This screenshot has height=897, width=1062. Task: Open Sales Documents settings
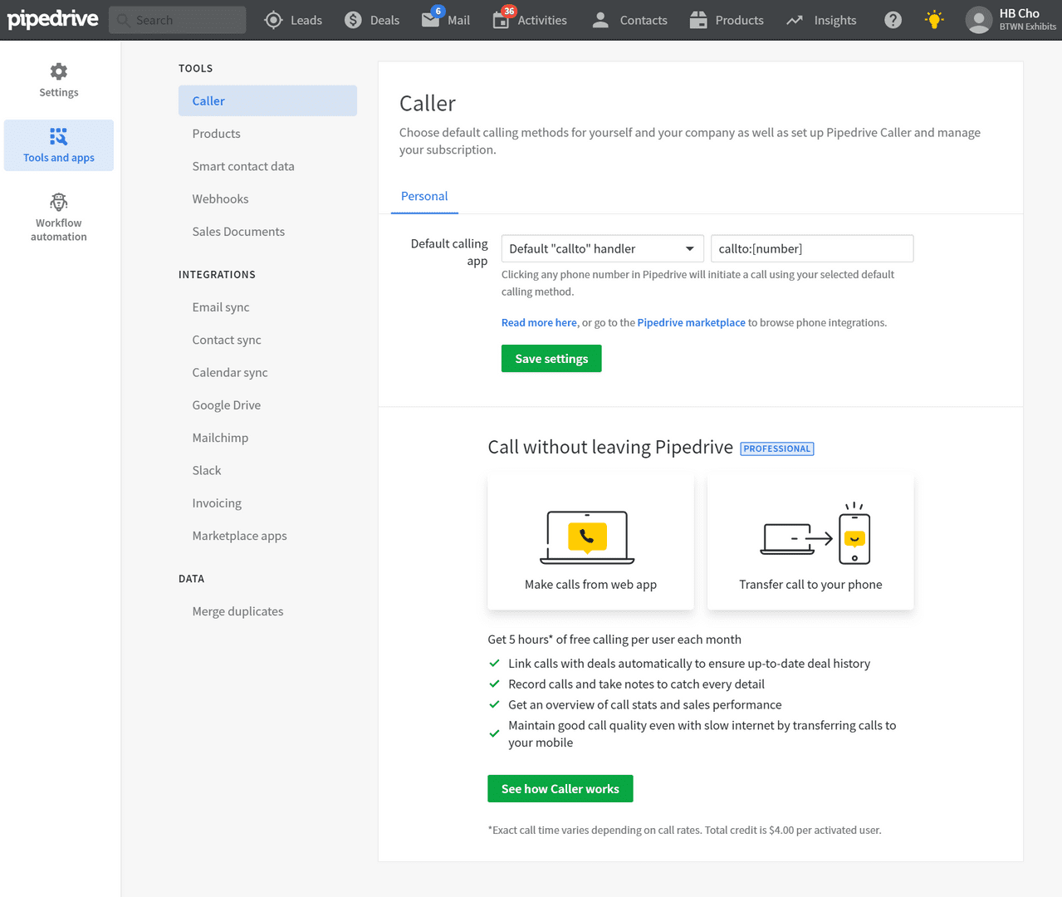tap(238, 232)
